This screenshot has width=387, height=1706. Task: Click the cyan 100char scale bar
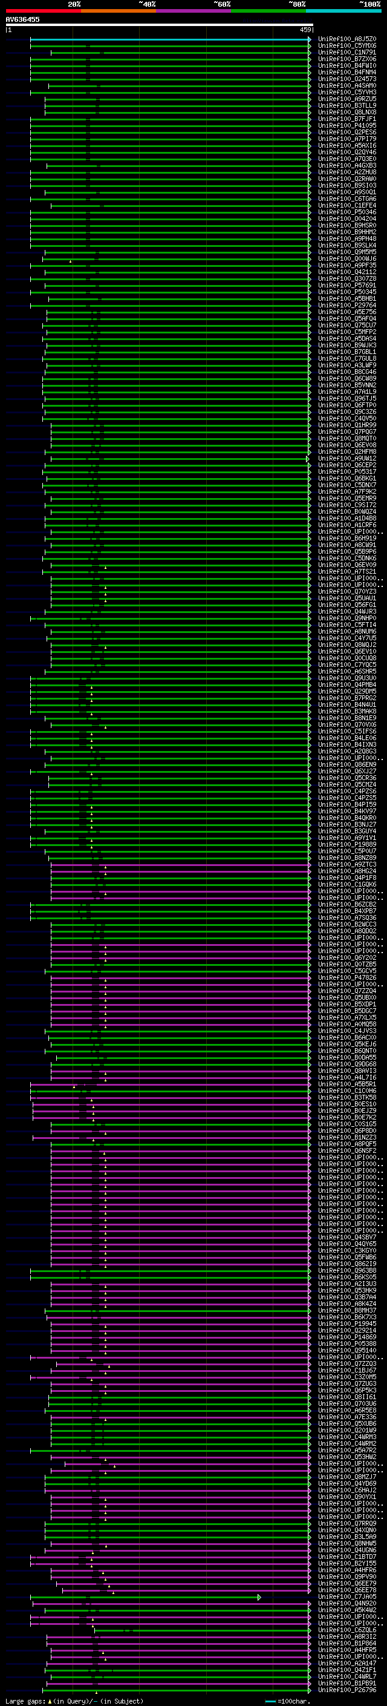[270, 1701]
